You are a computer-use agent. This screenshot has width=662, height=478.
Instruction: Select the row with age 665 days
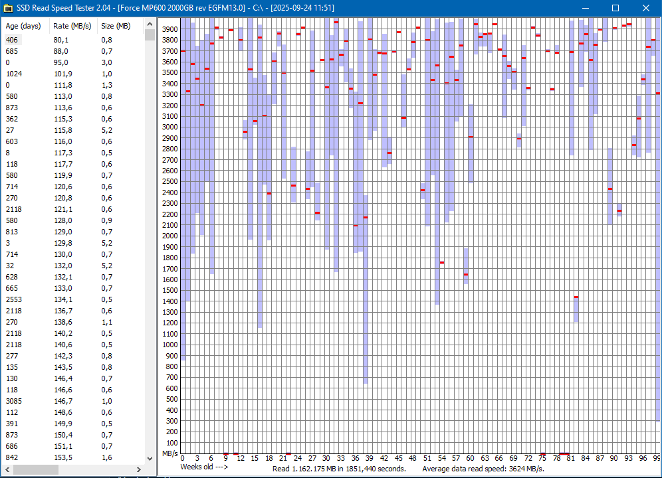click(x=72, y=288)
